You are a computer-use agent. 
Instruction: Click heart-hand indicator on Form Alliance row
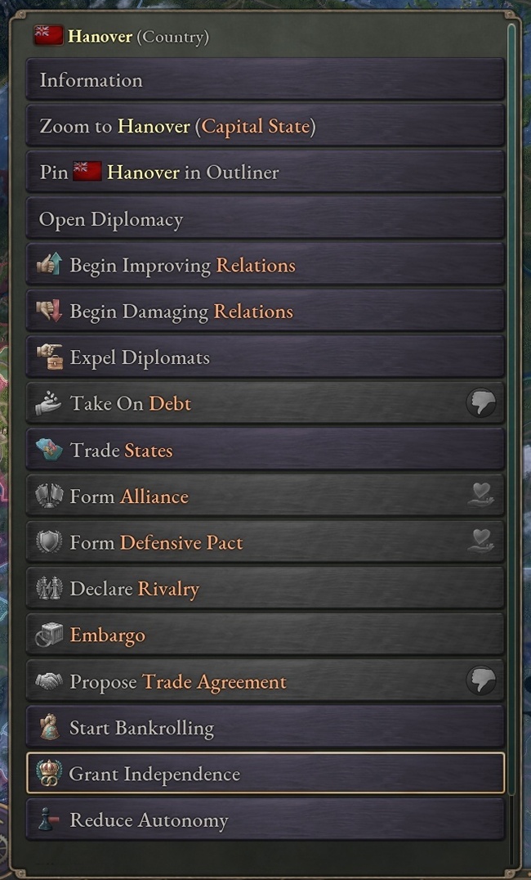(x=481, y=496)
